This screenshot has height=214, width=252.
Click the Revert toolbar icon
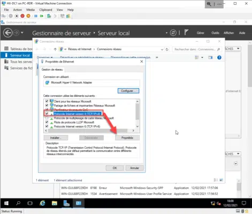point(55,16)
